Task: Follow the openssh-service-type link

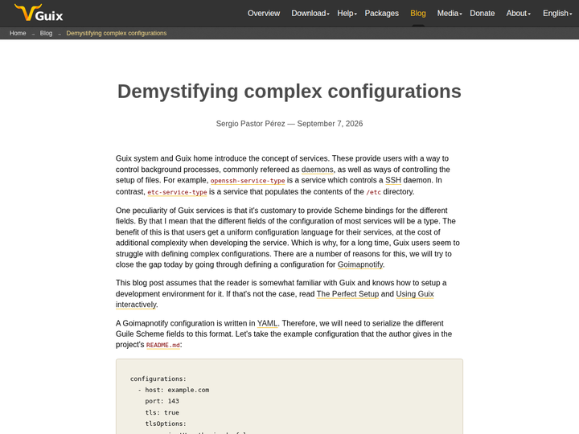Action: 248,181
